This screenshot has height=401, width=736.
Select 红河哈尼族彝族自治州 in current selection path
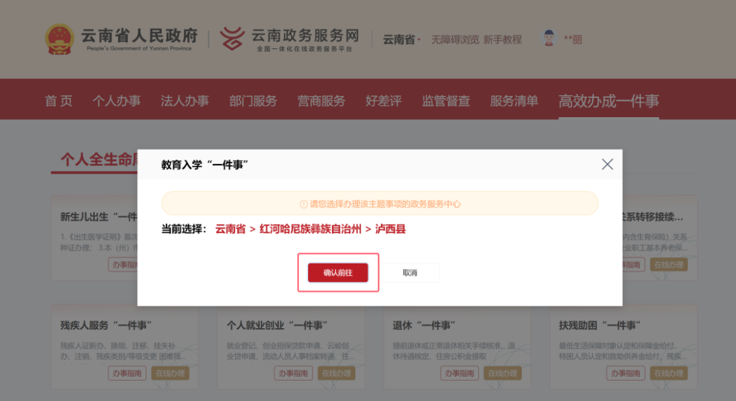(310, 229)
